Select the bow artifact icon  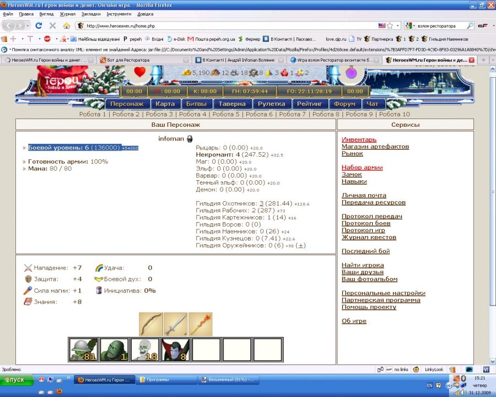tap(151, 324)
